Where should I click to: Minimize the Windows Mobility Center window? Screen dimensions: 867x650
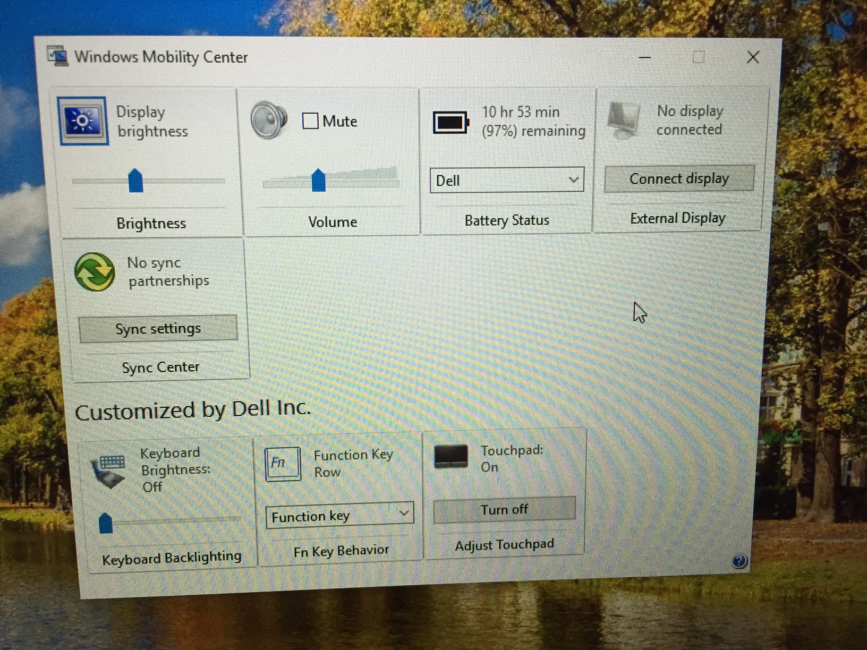pos(644,57)
